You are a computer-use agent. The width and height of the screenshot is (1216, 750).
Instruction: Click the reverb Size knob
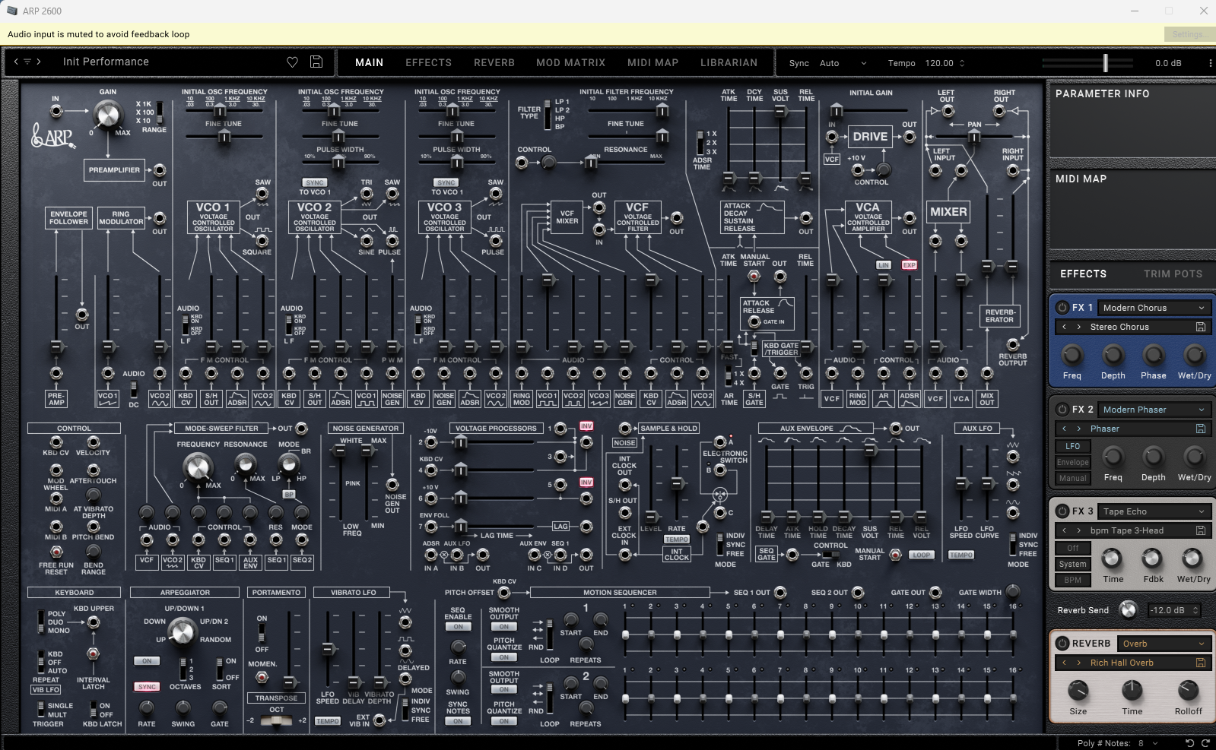click(x=1078, y=691)
